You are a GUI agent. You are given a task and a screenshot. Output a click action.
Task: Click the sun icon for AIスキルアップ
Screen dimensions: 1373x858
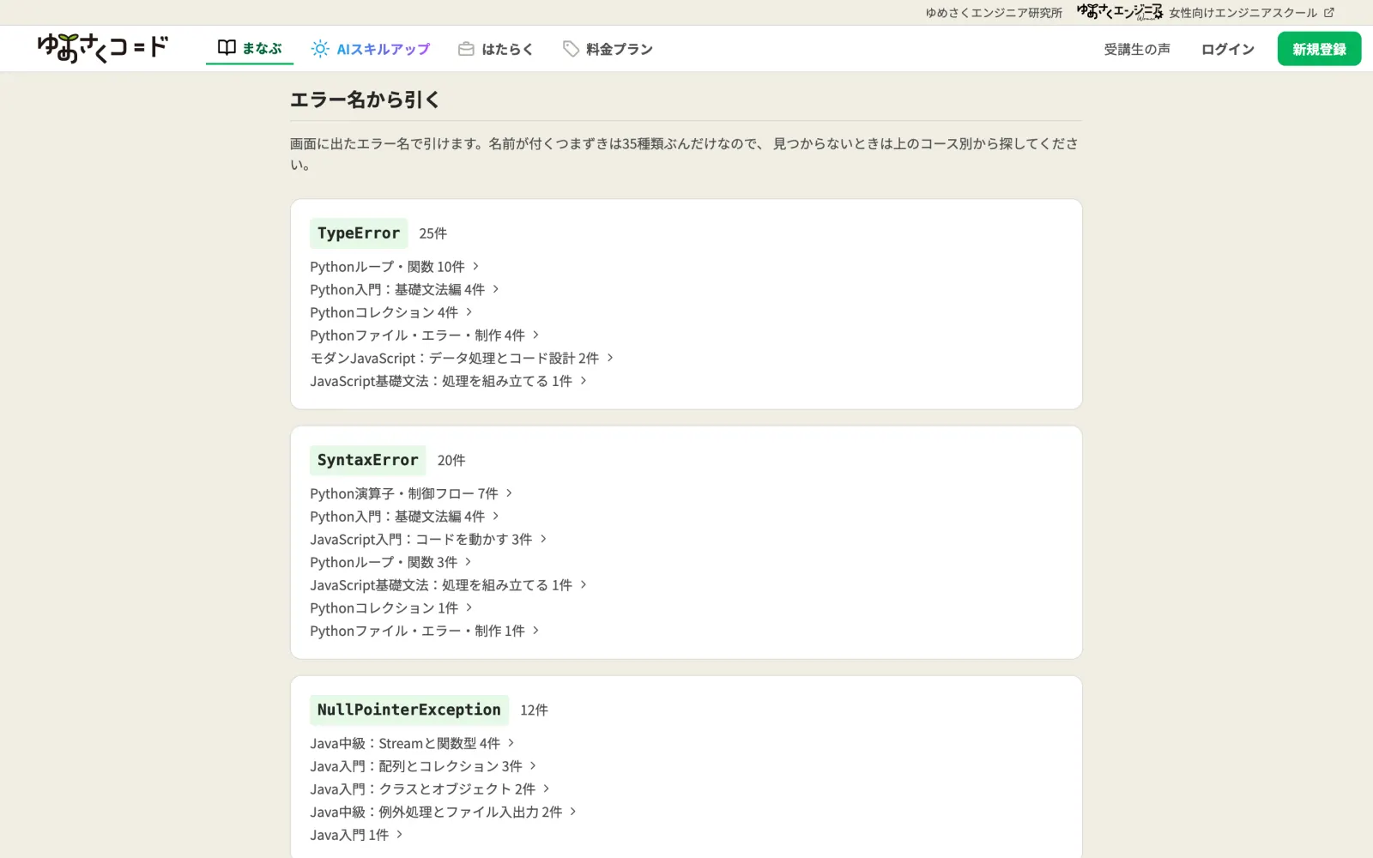[x=320, y=49]
